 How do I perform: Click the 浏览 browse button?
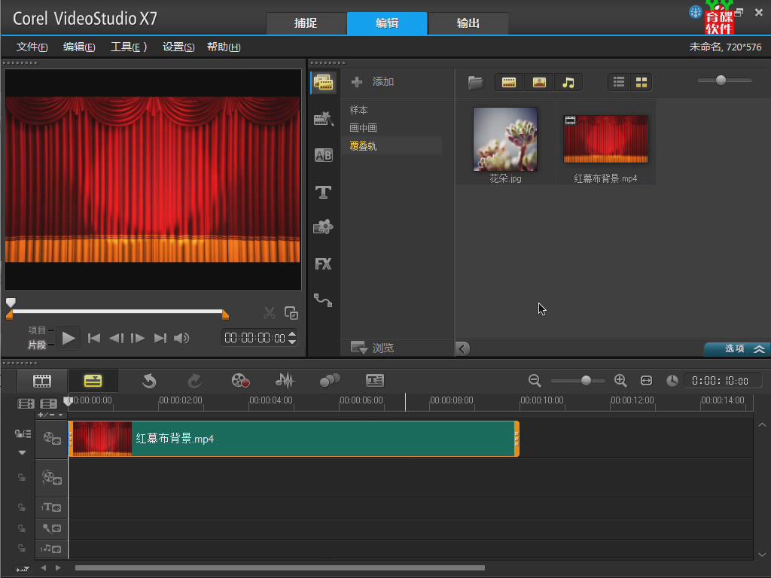click(x=372, y=348)
